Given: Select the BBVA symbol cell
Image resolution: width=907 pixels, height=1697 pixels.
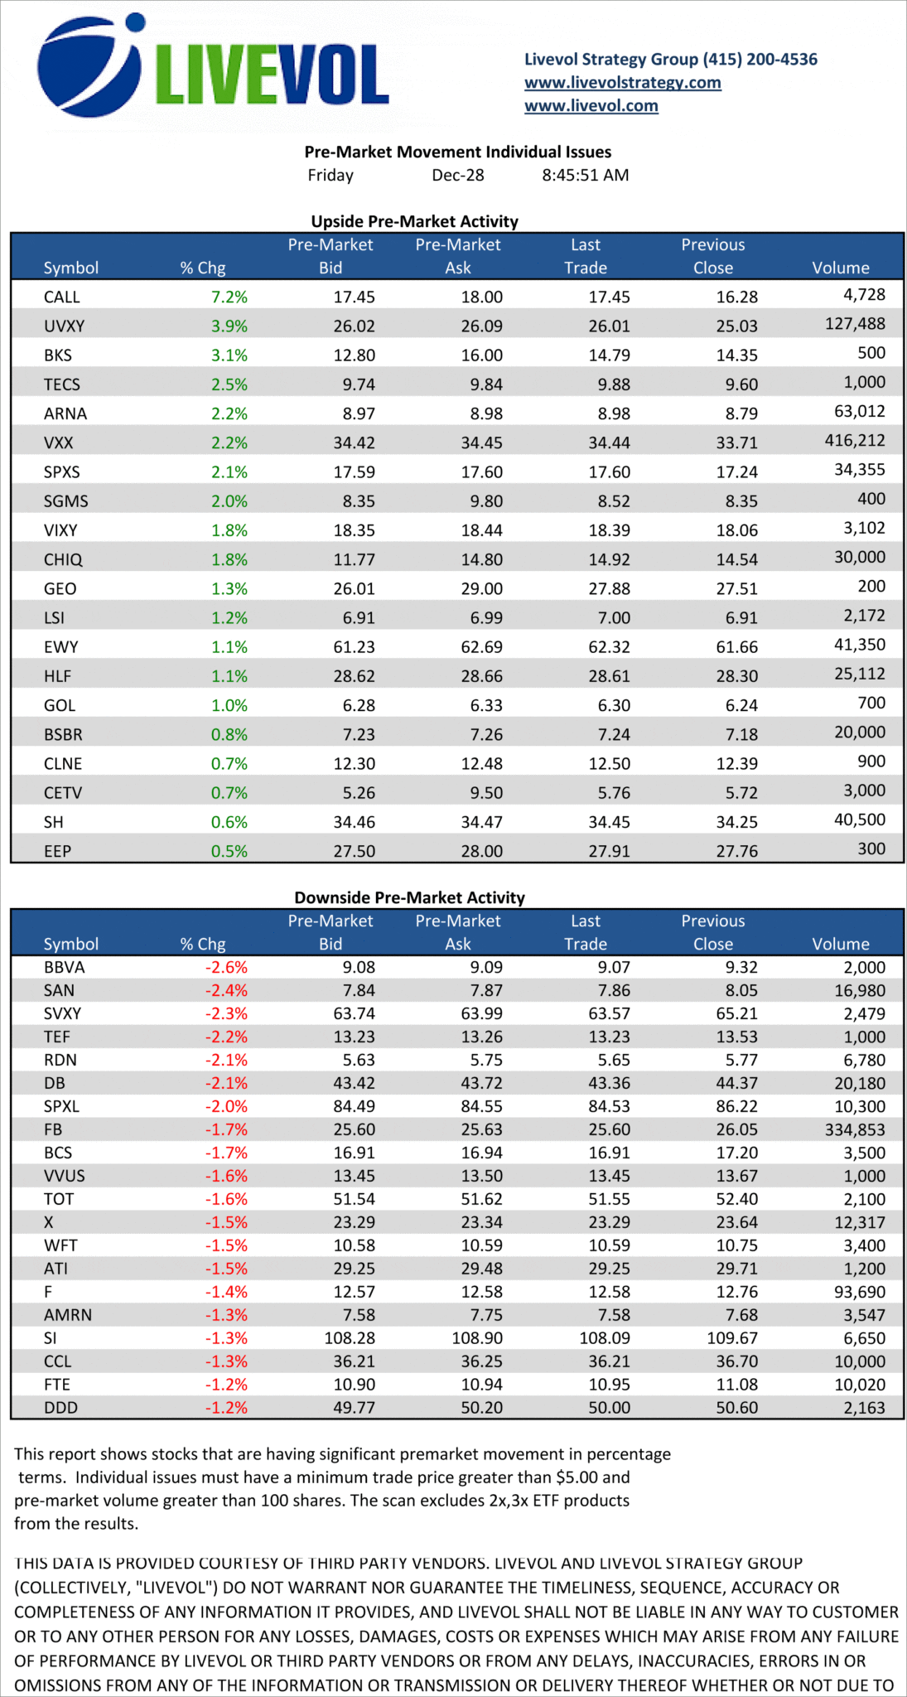Looking at the screenshot, I should point(65,967).
